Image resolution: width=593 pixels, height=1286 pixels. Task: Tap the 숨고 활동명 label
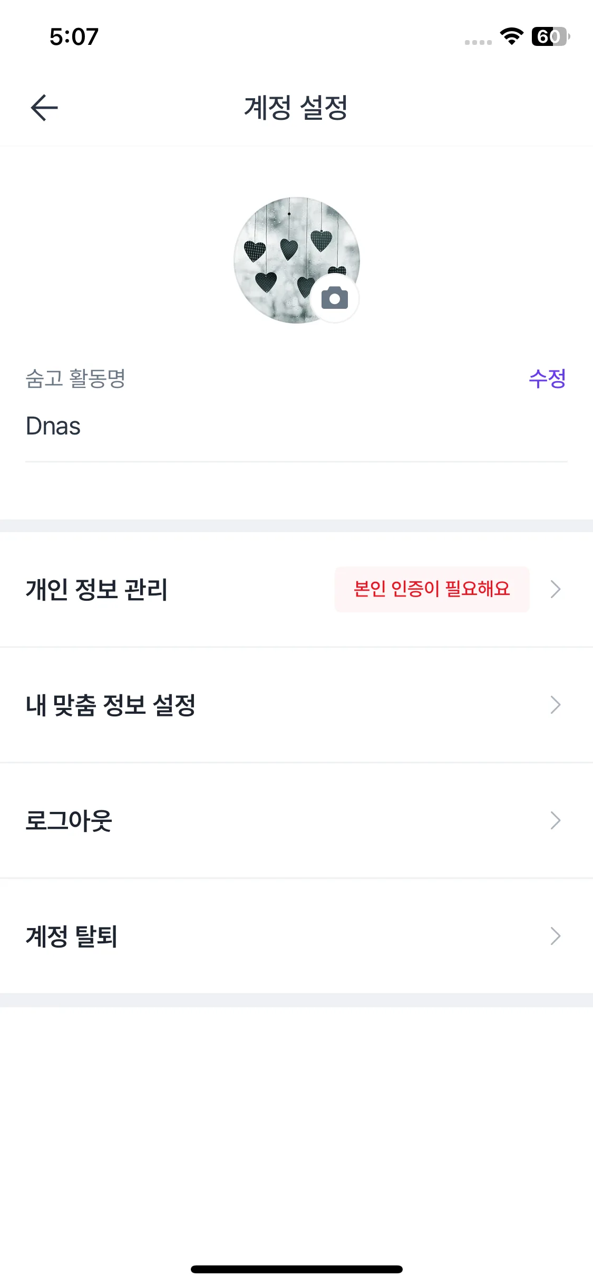click(x=75, y=379)
